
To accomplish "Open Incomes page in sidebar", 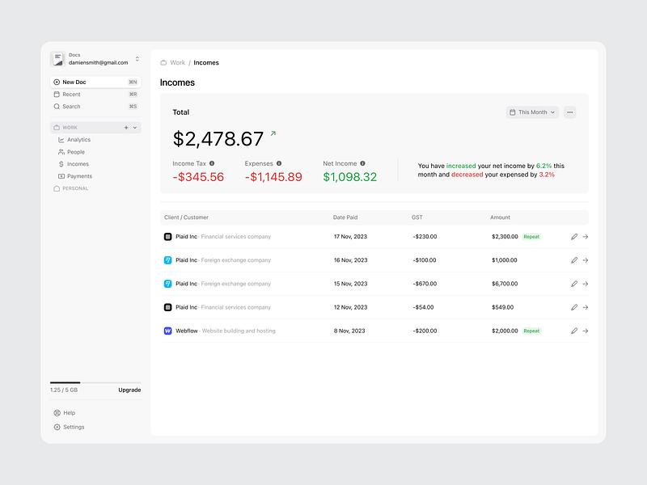I will (74, 164).
